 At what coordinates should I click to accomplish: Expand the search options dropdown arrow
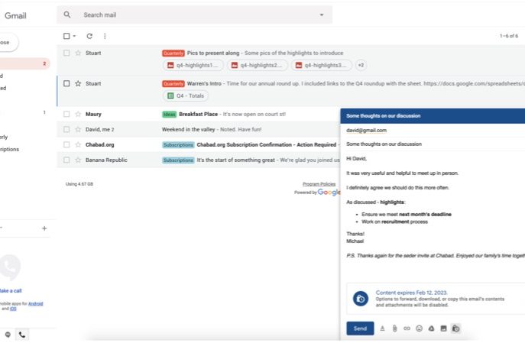[x=322, y=15]
